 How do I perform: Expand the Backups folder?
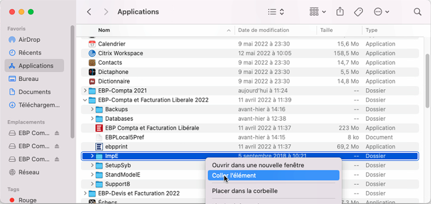point(92,109)
